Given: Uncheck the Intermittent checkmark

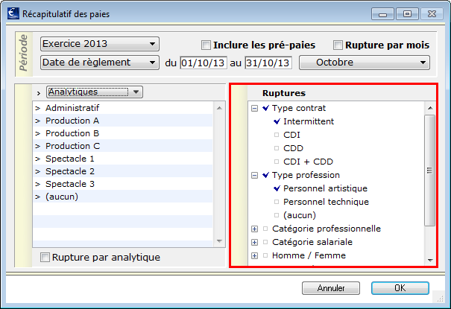Looking at the screenshot, I should coord(277,121).
